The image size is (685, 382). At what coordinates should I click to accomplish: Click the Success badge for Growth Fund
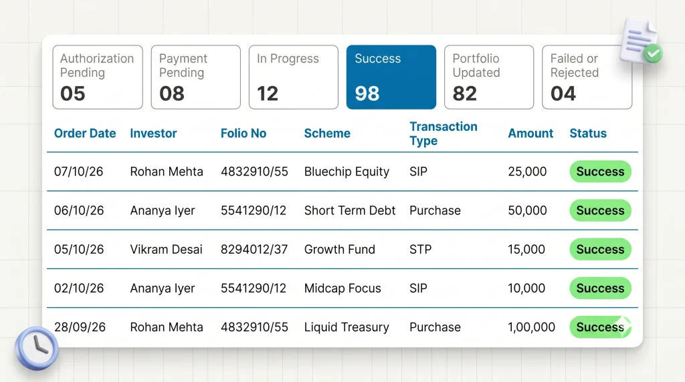600,249
